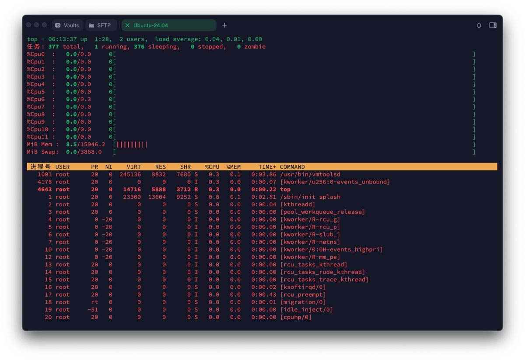This screenshot has height=360, width=525.
Task: Click the bold PID 4643
Action: [45, 189]
